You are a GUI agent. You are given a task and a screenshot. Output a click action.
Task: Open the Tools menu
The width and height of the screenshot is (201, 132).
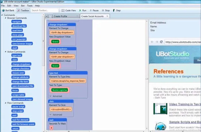[30, 6]
